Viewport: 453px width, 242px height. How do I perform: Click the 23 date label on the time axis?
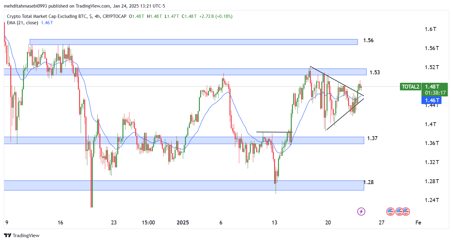click(114, 223)
